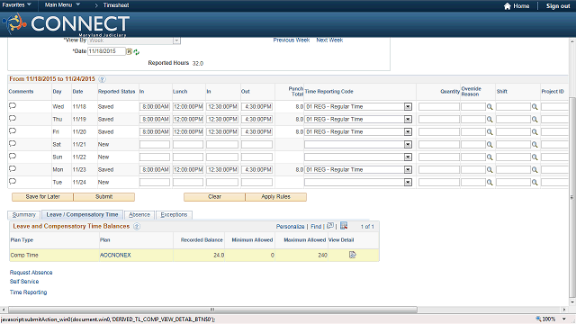Sign out of CONNECT
576x324 pixels.
(558, 6)
